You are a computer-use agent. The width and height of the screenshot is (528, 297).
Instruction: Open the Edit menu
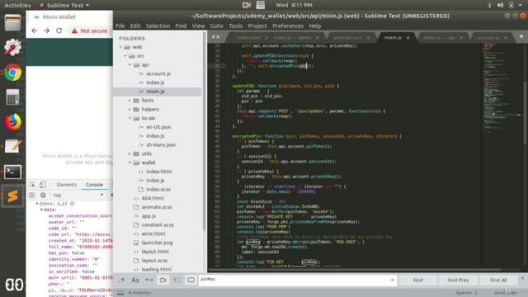click(x=135, y=26)
